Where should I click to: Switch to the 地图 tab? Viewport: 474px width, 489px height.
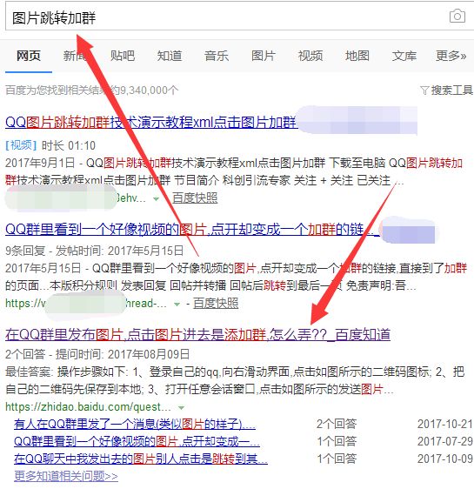click(357, 56)
